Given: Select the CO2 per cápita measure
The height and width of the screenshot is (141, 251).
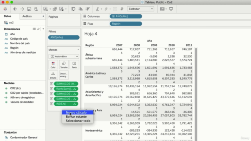Looking at the screenshot, I should (x=27, y=93).
